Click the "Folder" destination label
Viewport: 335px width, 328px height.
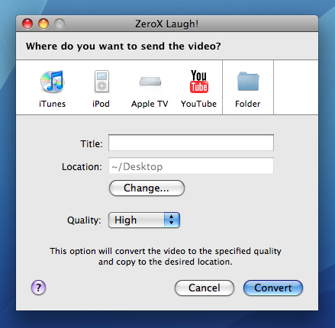click(248, 104)
